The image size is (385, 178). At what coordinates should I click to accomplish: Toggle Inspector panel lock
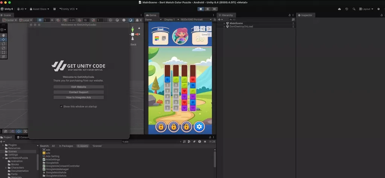click(382, 15)
